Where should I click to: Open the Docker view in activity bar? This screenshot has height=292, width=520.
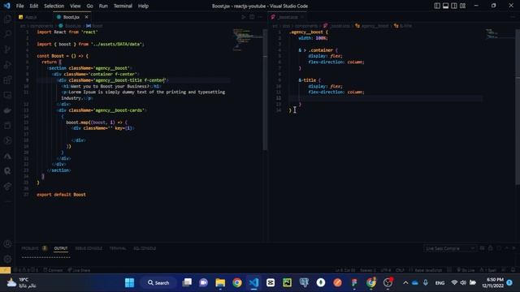coord(7,110)
